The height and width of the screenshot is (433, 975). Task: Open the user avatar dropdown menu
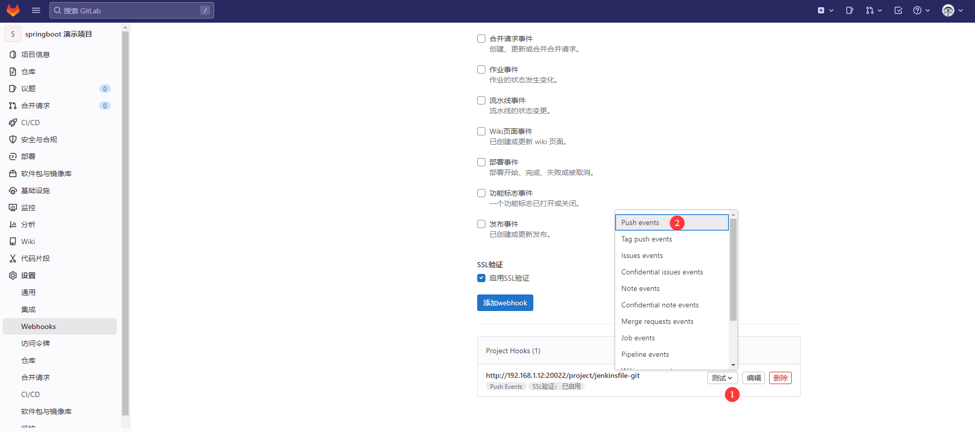(x=952, y=10)
